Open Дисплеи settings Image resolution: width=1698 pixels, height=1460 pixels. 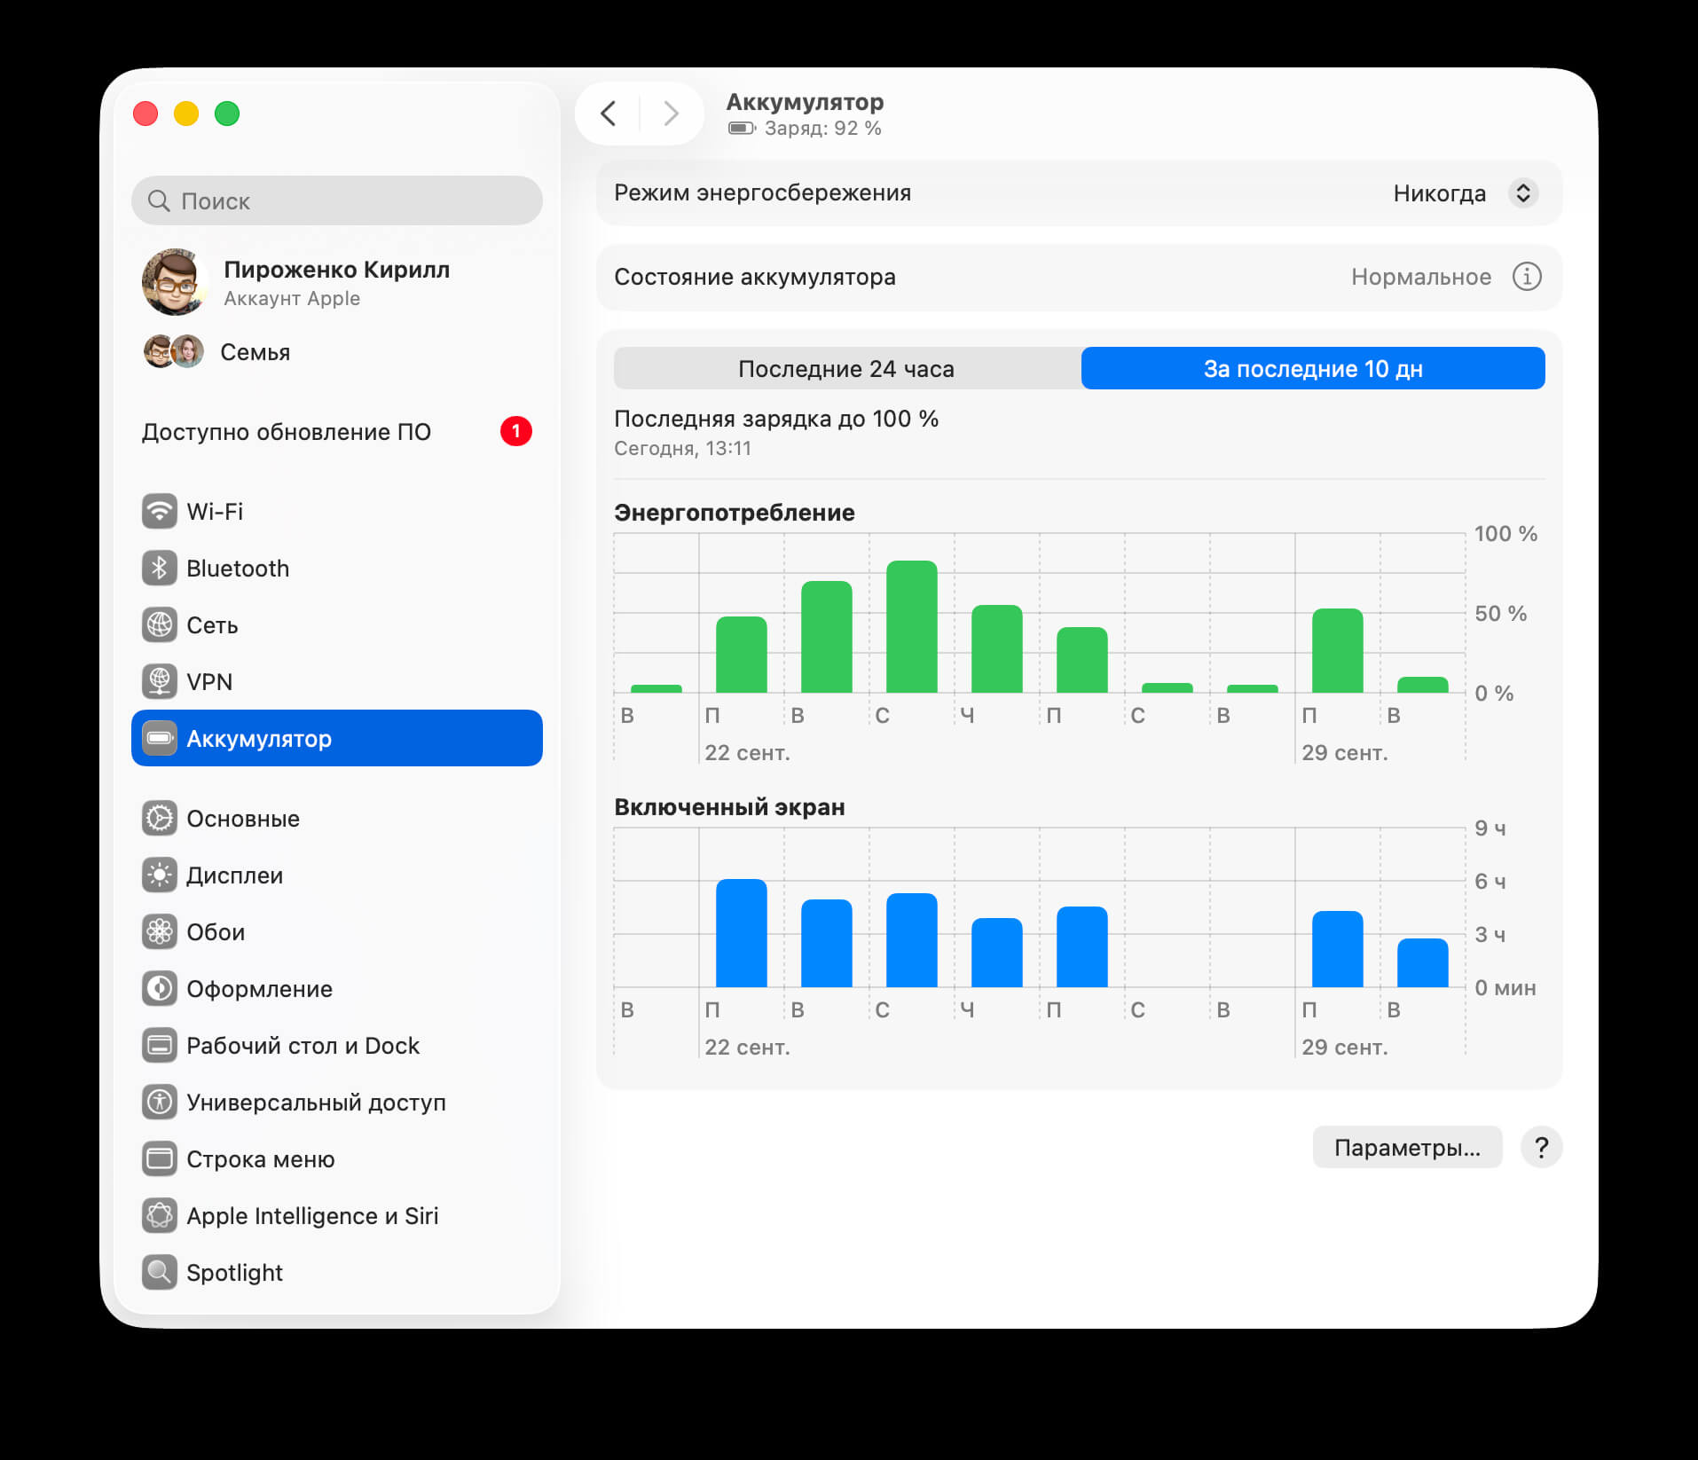click(337, 875)
